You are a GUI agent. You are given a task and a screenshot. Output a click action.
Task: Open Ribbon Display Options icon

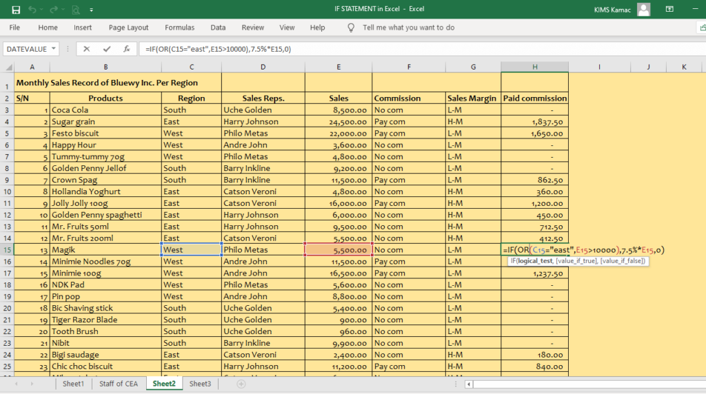669,9
